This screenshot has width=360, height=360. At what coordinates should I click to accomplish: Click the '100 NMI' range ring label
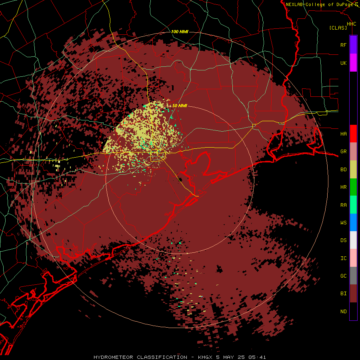point(180,32)
